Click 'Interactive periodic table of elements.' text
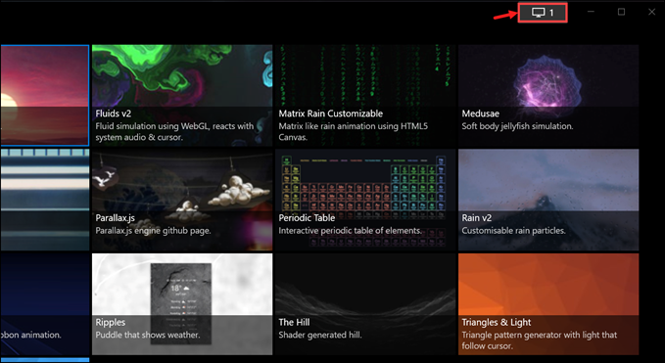This screenshot has height=363, width=665. pyautogui.click(x=351, y=231)
